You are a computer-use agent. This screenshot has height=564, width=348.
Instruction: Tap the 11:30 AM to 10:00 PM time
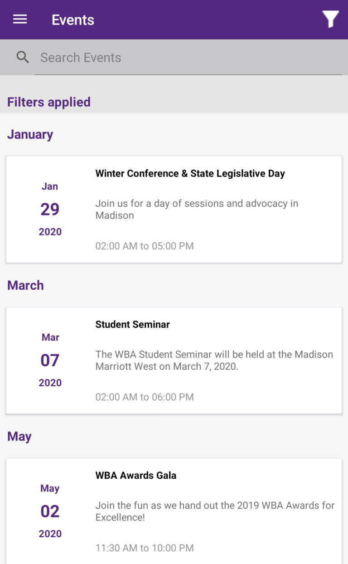coord(145,548)
